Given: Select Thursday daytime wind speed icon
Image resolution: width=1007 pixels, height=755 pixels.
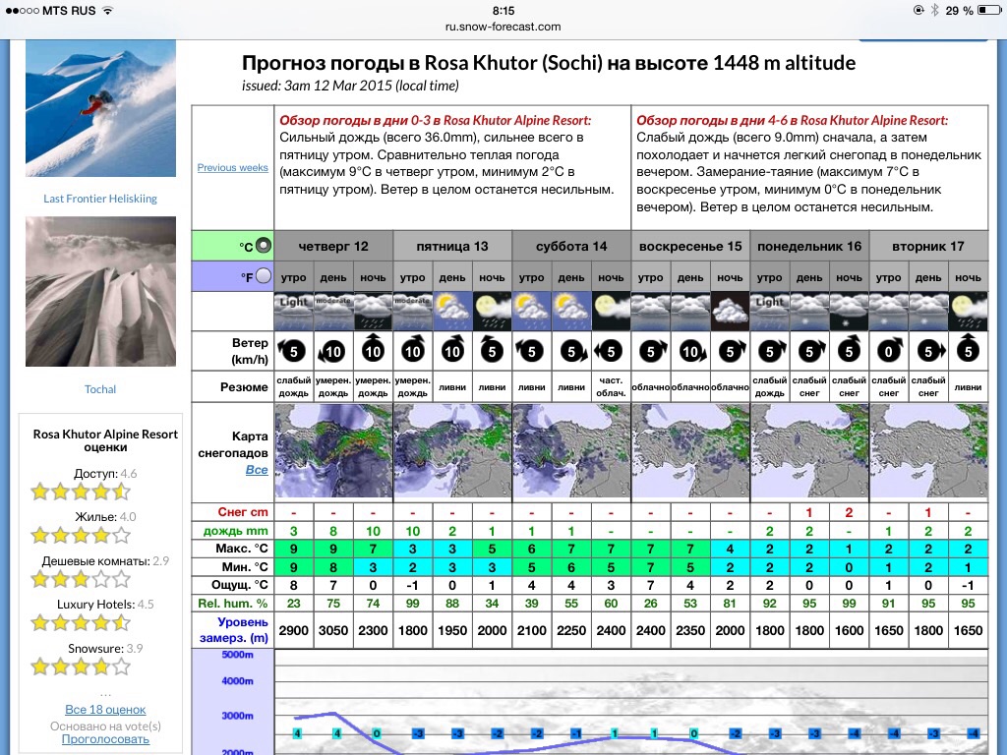Looking at the screenshot, I should [x=332, y=351].
